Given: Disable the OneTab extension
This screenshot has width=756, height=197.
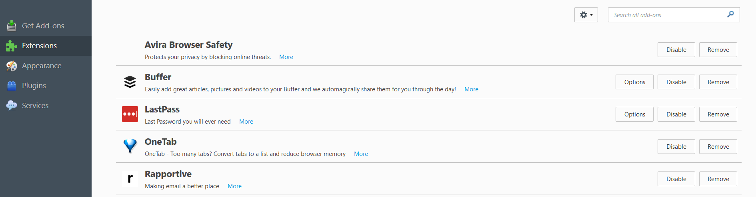Looking at the screenshot, I should [x=676, y=147].
